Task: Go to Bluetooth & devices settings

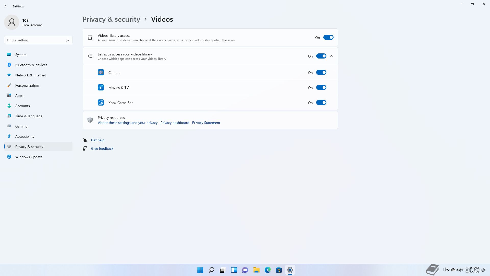Action: (x=31, y=65)
